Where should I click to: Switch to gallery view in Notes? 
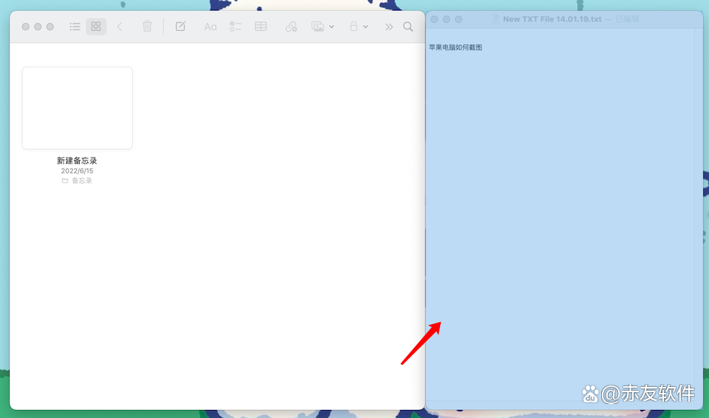click(x=96, y=27)
